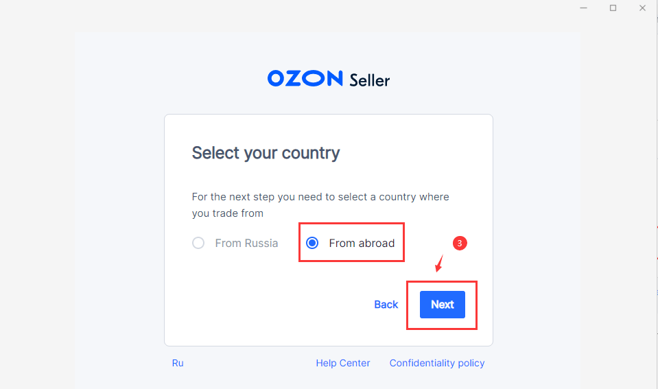Click the empty area left of Back

[x=274, y=305]
